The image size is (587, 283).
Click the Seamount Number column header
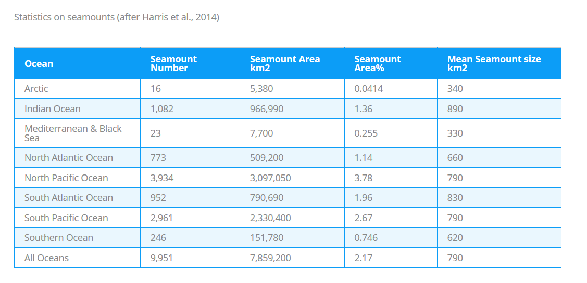tap(173, 64)
